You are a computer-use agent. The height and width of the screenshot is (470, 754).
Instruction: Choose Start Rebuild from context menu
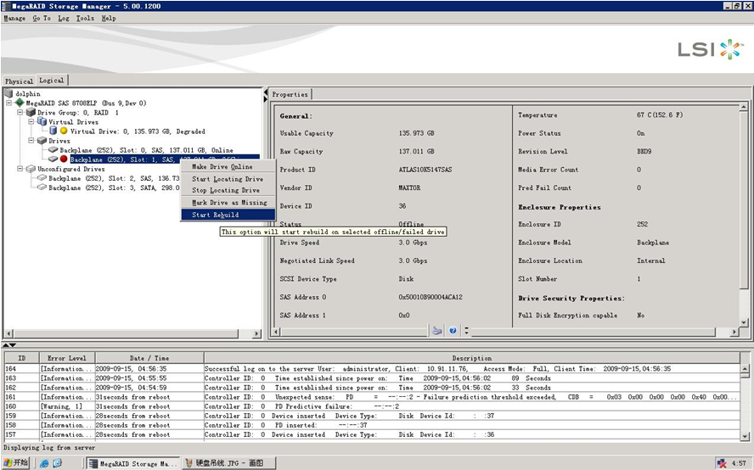(x=216, y=215)
